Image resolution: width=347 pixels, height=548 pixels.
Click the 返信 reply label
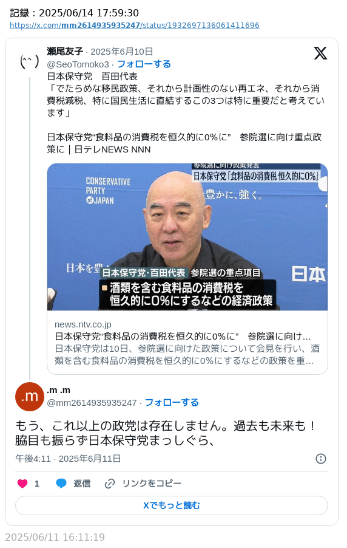[x=82, y=484]
